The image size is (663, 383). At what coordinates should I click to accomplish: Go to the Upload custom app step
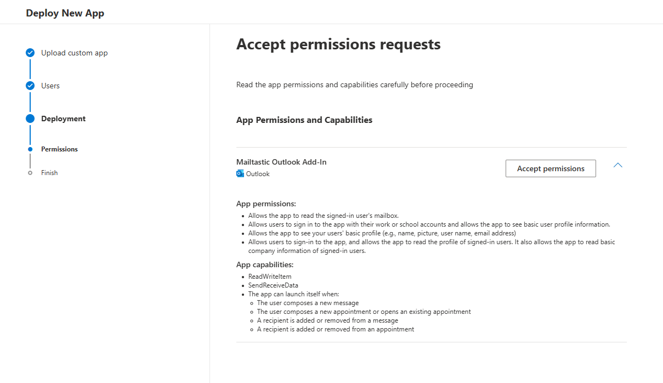coord(74,53)
